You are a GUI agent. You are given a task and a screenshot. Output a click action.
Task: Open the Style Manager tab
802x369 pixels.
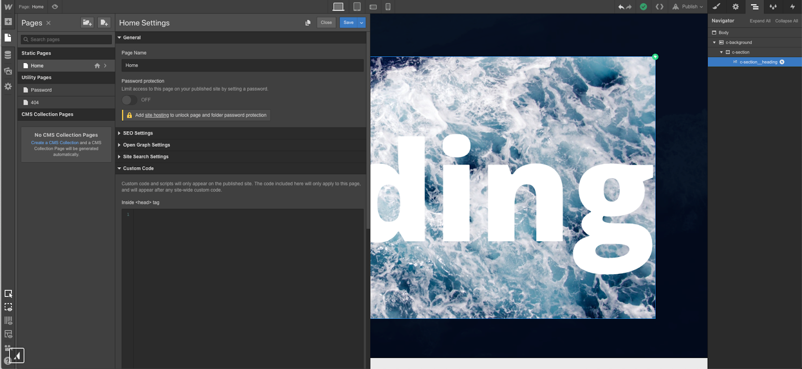point(773,7)
